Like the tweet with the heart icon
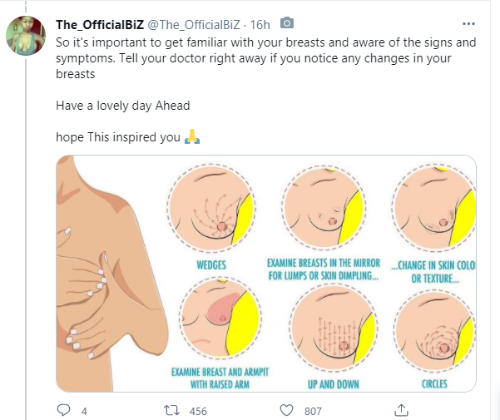Image resolution: width=500 pixels, height=420 pixels. pos(286,410)
